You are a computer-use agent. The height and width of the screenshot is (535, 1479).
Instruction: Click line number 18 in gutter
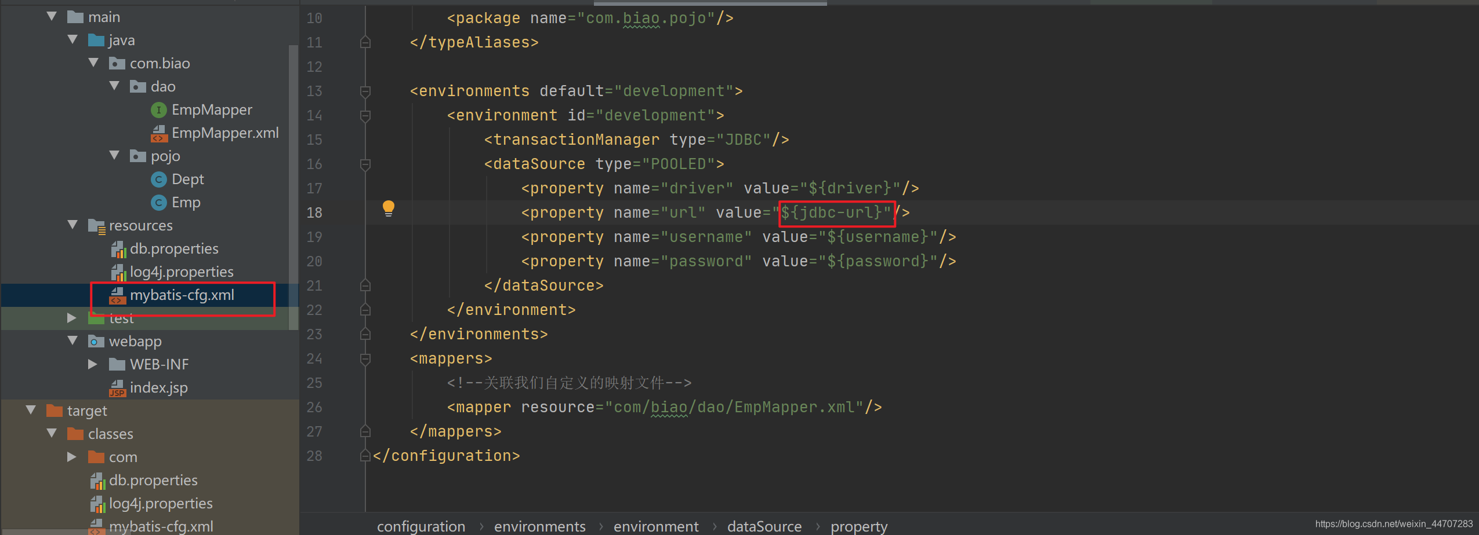tap(314, 212)
